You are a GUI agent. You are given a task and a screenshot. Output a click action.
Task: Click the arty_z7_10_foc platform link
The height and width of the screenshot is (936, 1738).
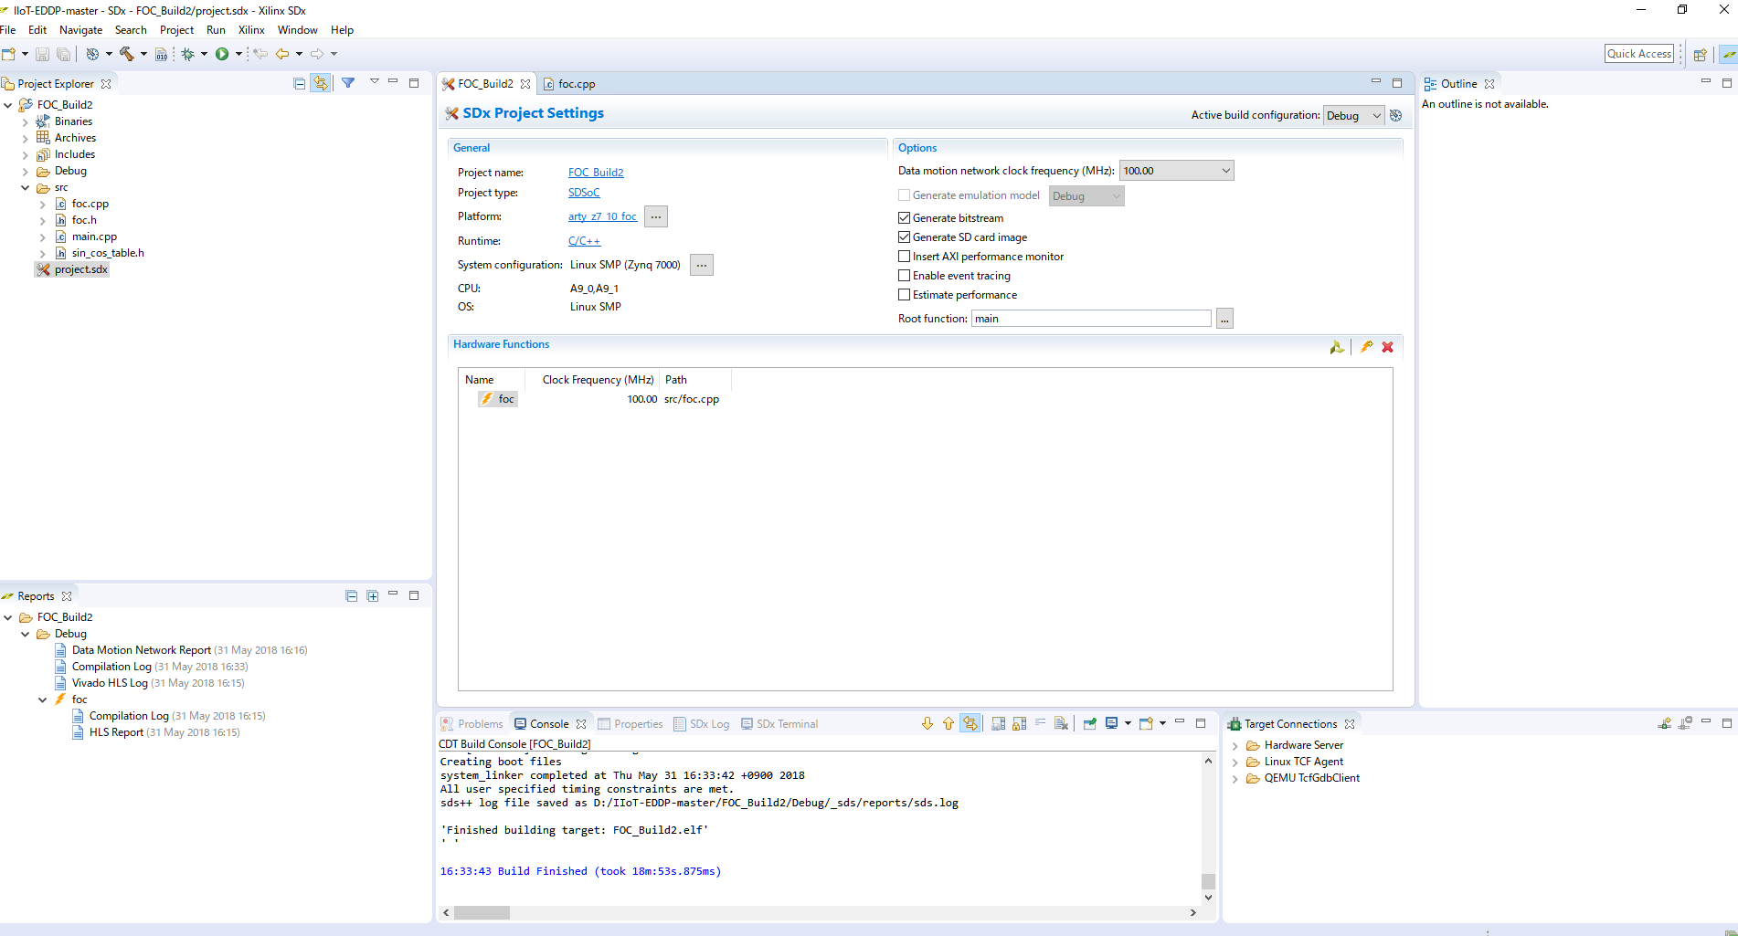pos(602,216)
